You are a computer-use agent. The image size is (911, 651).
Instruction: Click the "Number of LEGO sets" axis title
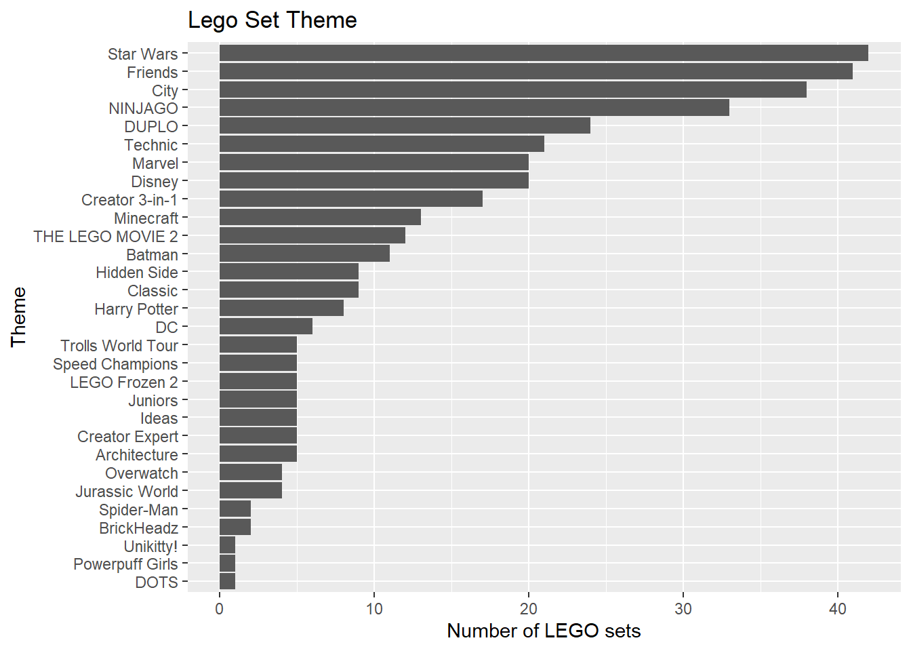click(x=544, y=631)
